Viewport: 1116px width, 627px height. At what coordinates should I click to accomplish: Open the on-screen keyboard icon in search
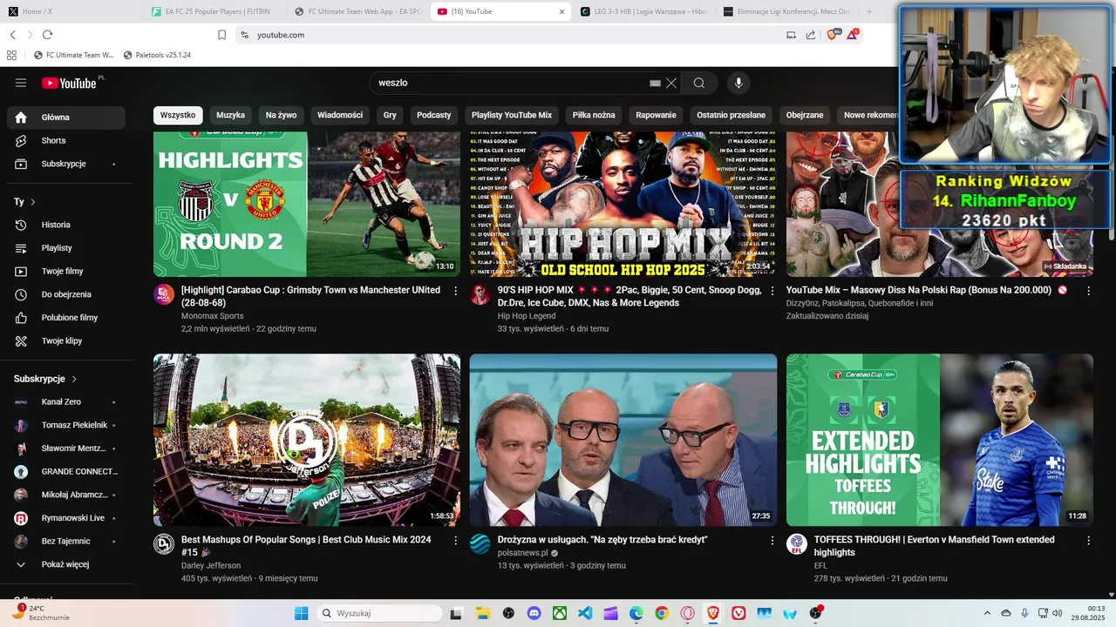tap(655, 83)
